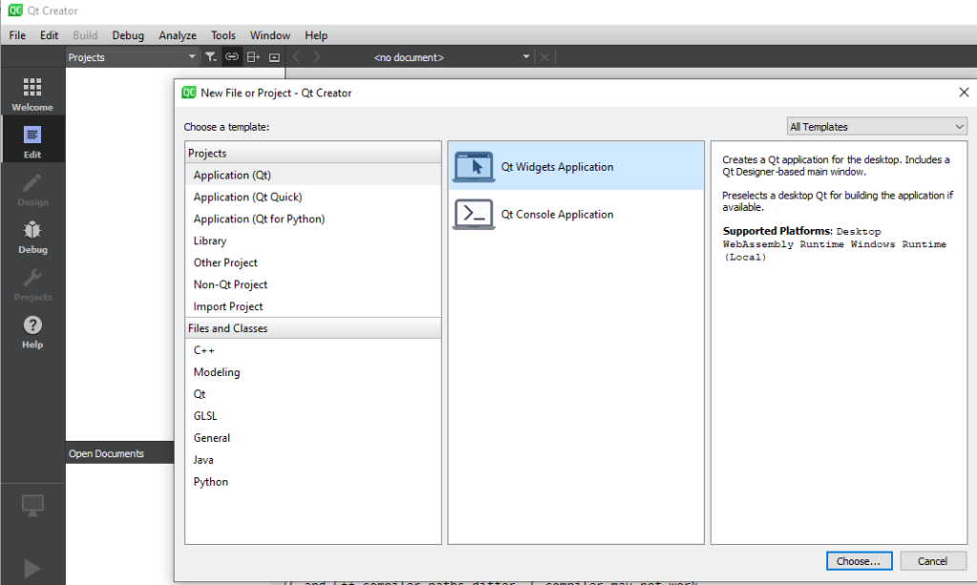The image size is (977, 585).
Task: Open Help mode question mark icon
Action: click(32, 331)
